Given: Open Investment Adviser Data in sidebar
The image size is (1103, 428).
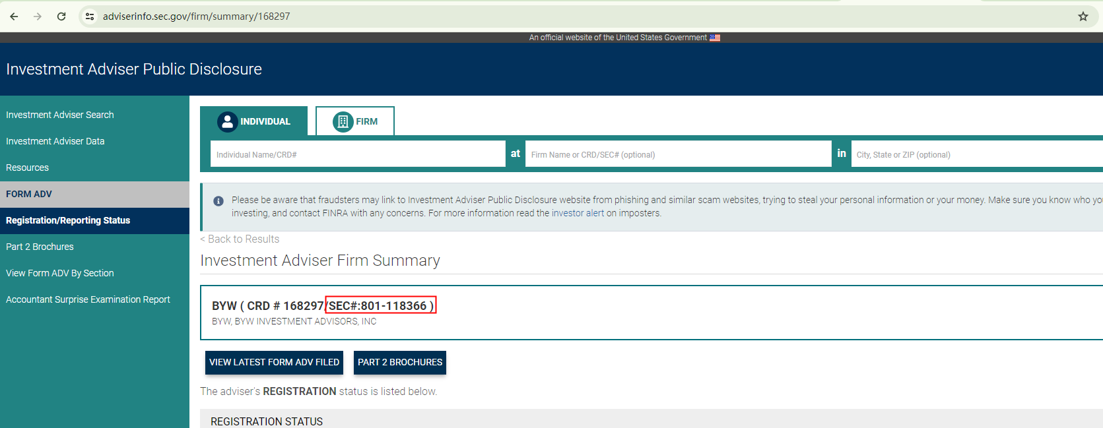Looking at the screenshot, I should point(55,141).
